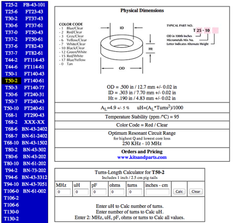Select the T37-7 core link
The image size is (235, 223).
pyautogui.click(x=11, y=53)
